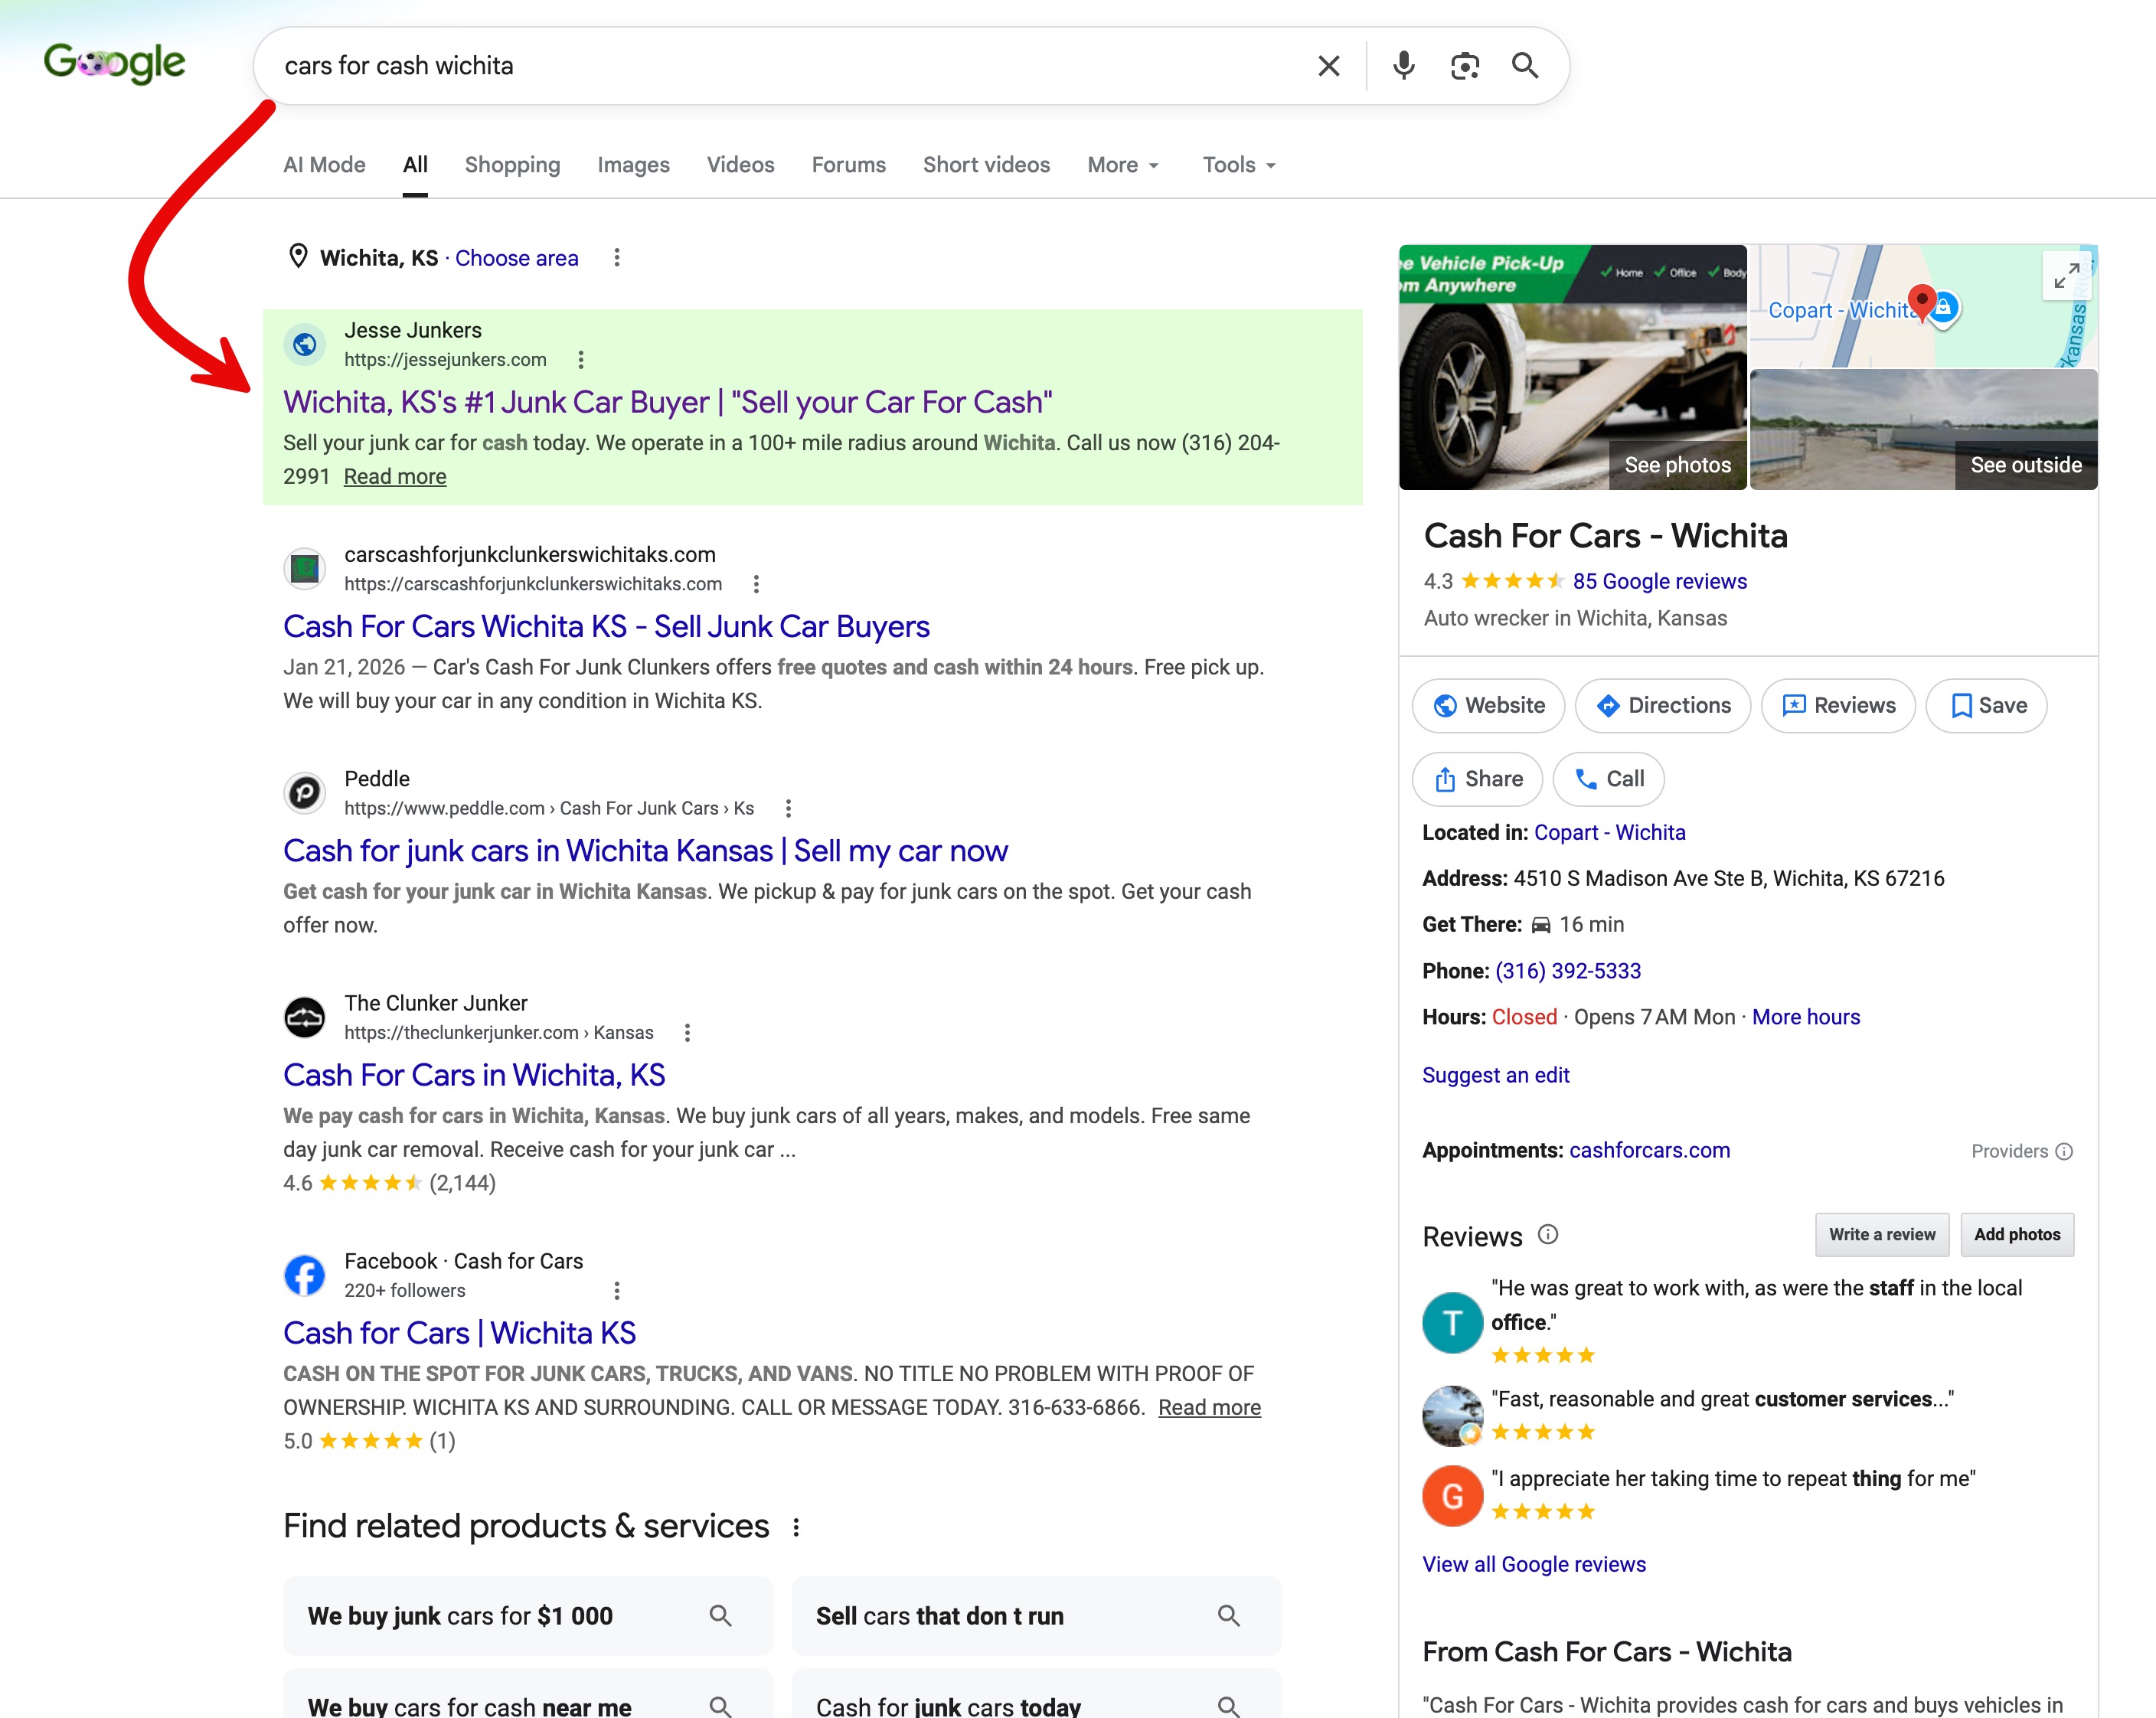Click the Reviews button in knowledge panel

coord(1838,706)
